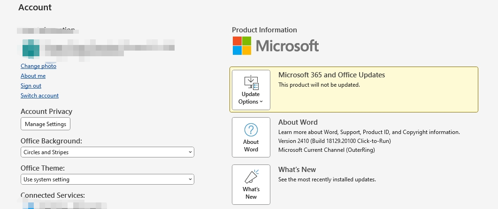This screenshot has width=498, height=209.
Task: Click the Microsoft 365 and Office Updates heading
Action: (x=331, y=75)
